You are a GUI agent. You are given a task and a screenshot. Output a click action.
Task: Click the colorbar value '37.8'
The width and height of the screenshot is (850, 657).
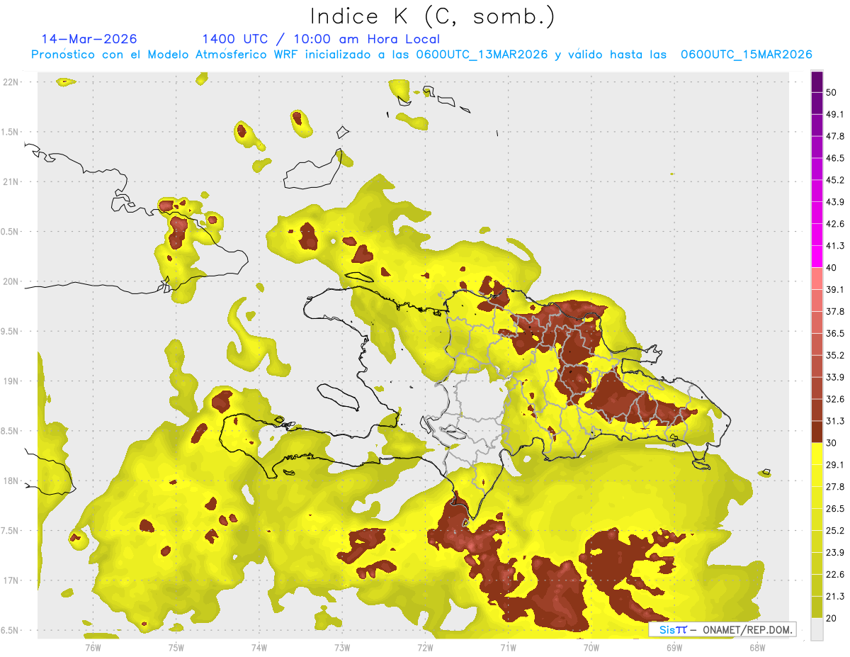tap(835, 312)
